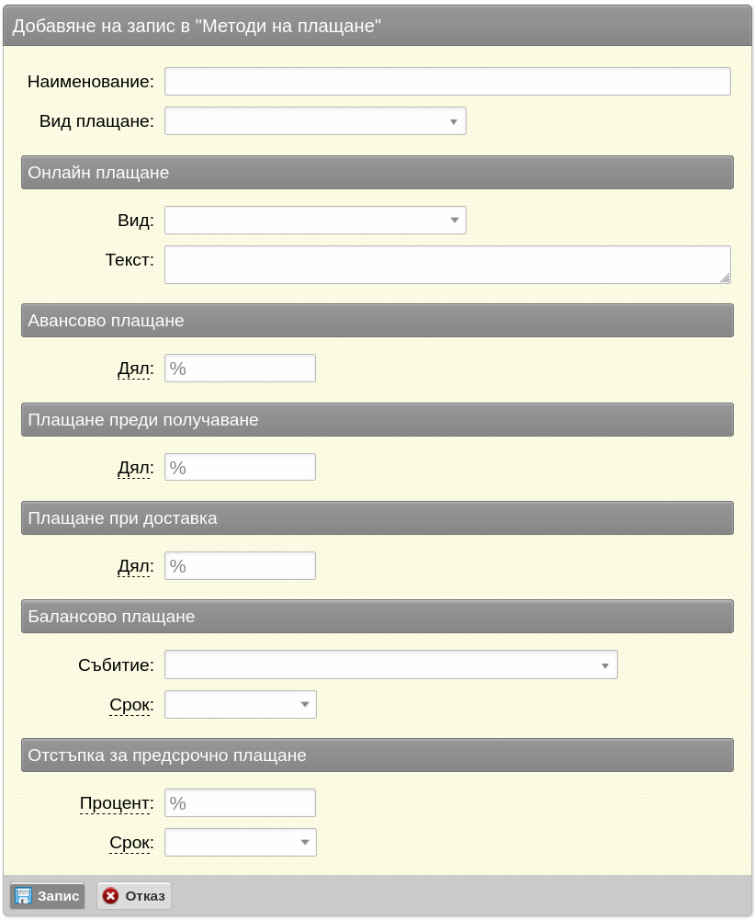Click the Дял field under Плащане преди получаване

coord(241,467)
